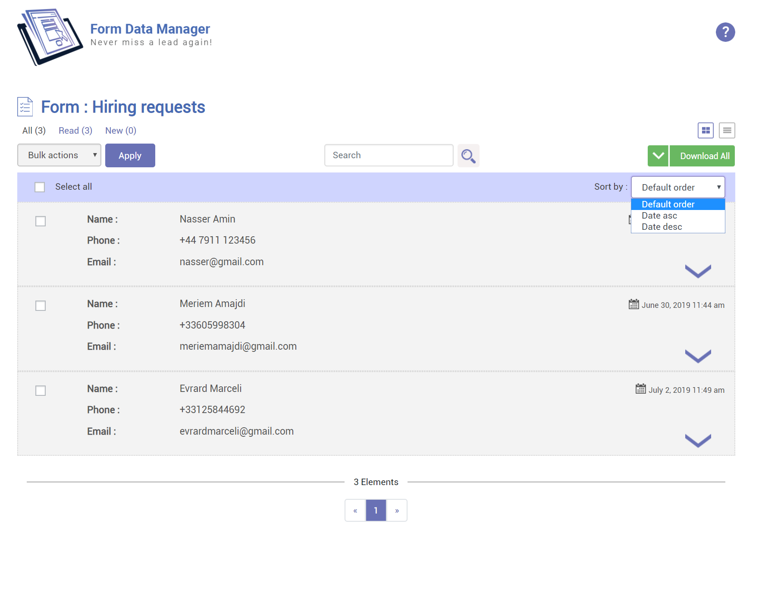This screenshot has width=762, height=614.
Task: Choose Date asc sort option
Action: click(659, 216)
